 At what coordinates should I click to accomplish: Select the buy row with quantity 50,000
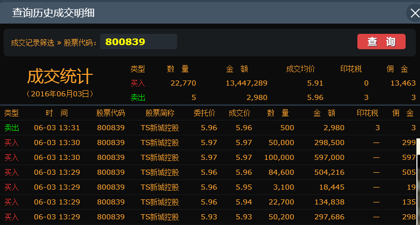click(x=205, y=142)
